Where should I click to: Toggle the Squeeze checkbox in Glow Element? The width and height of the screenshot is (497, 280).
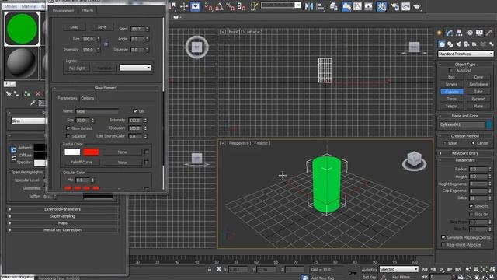coord(68,136)
